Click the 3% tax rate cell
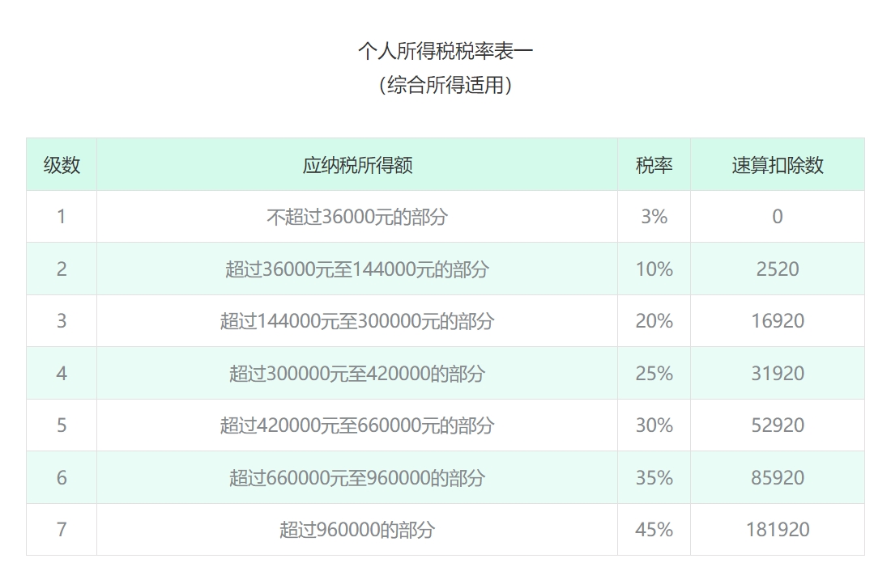Screen dimensions: 891x584 pos(654,217)
